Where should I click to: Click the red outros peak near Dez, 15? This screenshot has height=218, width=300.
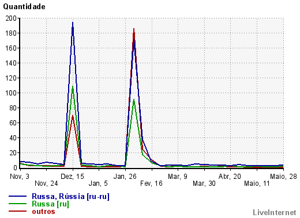click(73, 116)
